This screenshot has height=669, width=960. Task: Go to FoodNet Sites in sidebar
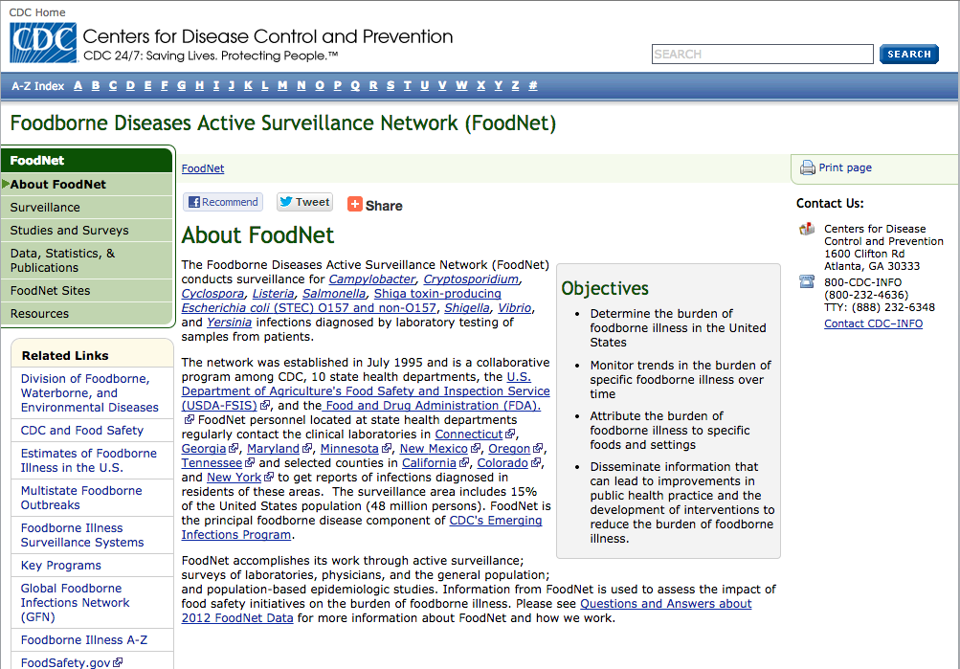pyautogui.click(x=50, y=290)
